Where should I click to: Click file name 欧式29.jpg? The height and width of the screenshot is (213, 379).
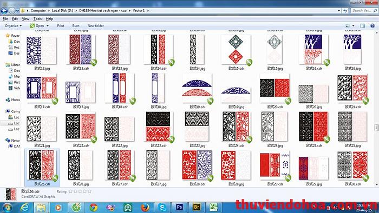pos(313,184)
